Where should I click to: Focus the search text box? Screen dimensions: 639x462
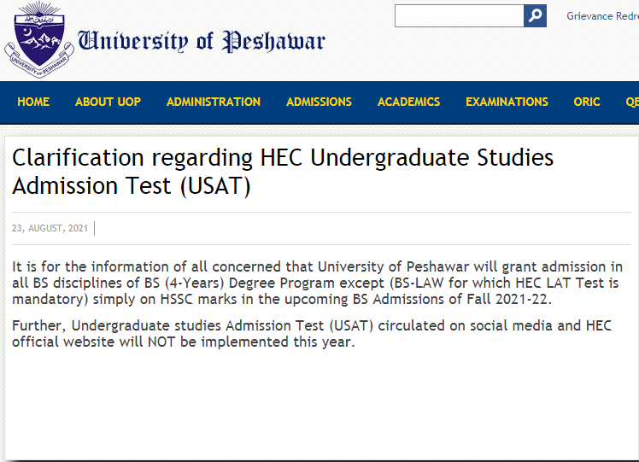(460, 16)
